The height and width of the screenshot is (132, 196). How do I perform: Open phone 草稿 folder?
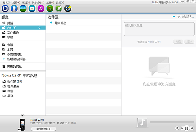[x=10, y=96]
